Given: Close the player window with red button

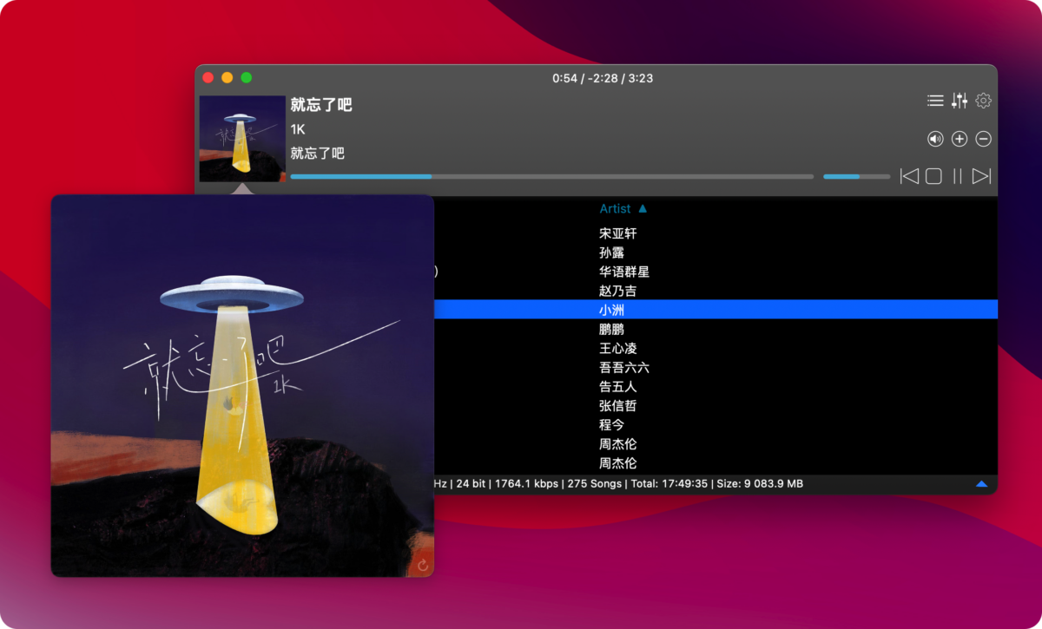Looking at the screenshot, I should [208, 78].
